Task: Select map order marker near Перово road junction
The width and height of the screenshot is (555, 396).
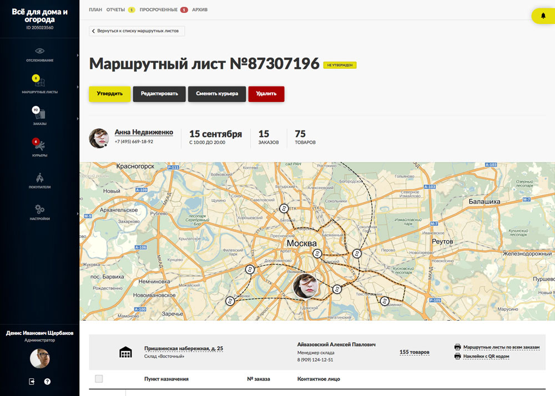Action: pos(357,253)
